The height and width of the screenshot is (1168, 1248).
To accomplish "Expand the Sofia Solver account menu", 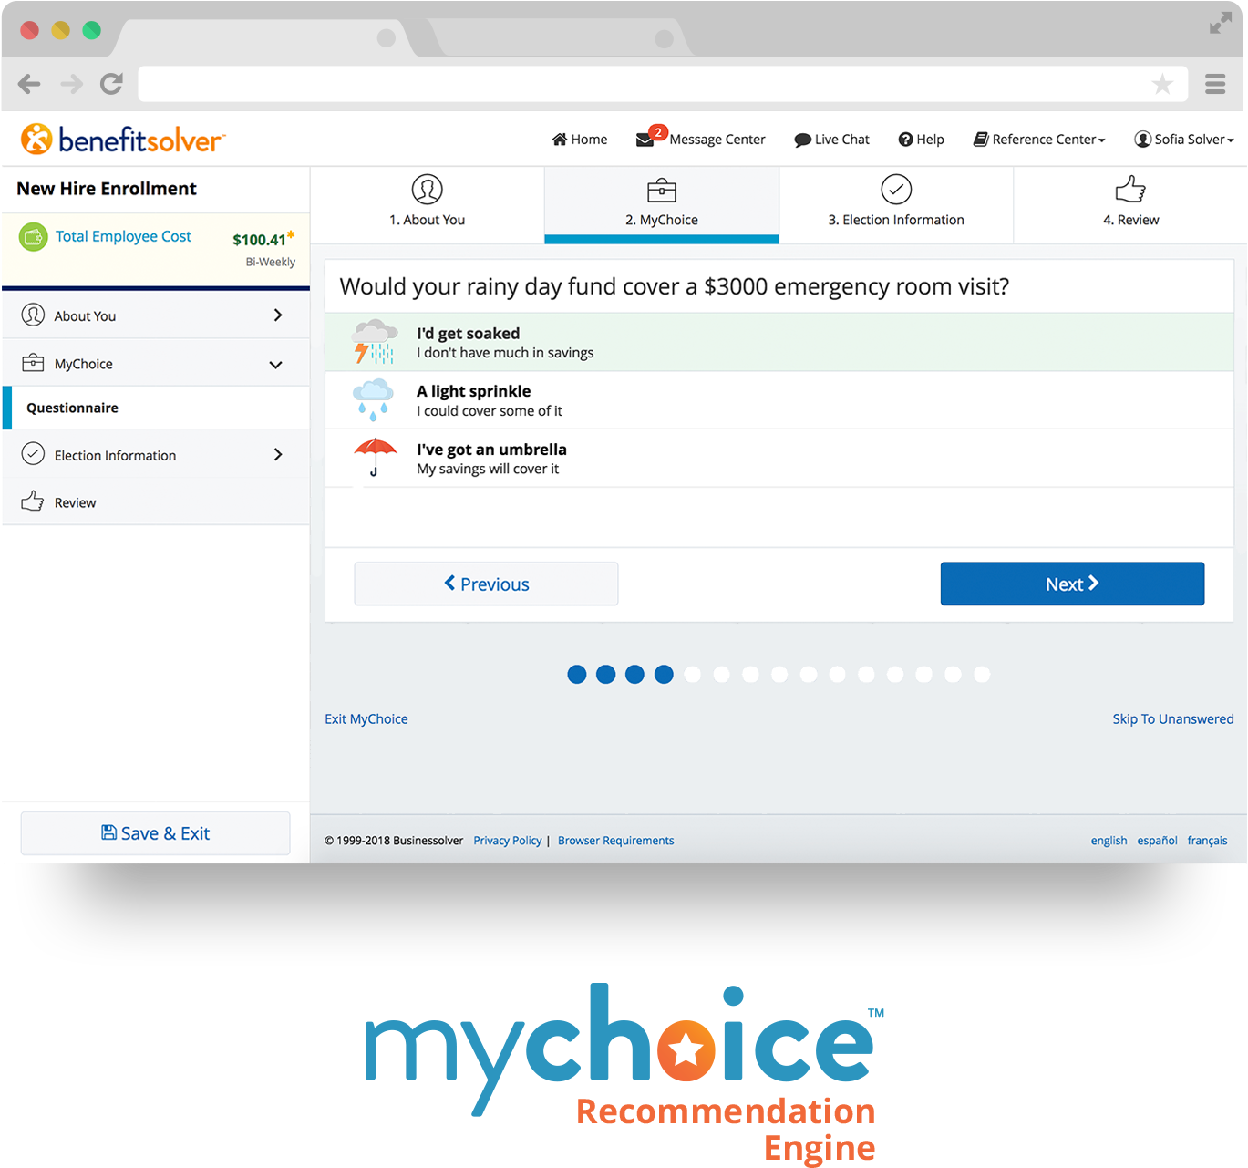I will [x=1183, y=140].
